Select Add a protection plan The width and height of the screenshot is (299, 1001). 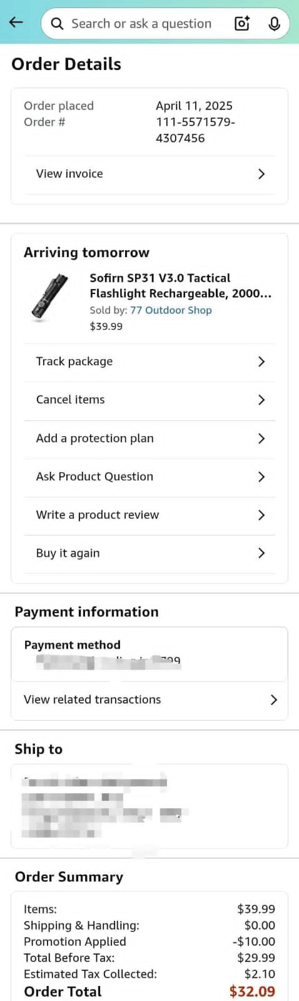(x=149, y=439)
